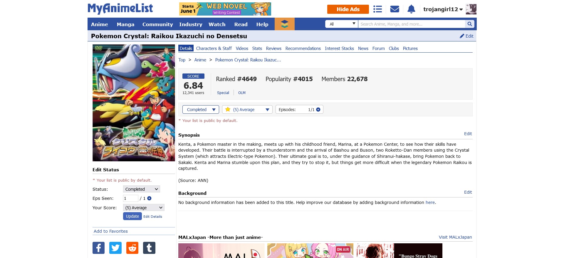
Task: Switch to the Forum tab
Action: pyautogui.click(x=379, y=48)
